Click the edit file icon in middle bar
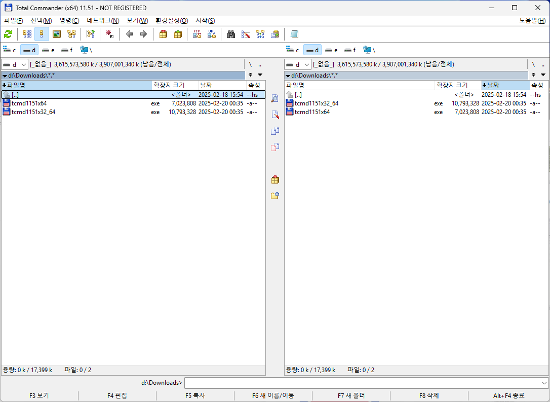Image resolution: width=550 pixels, height=402 pixels. tap(275, 115)
